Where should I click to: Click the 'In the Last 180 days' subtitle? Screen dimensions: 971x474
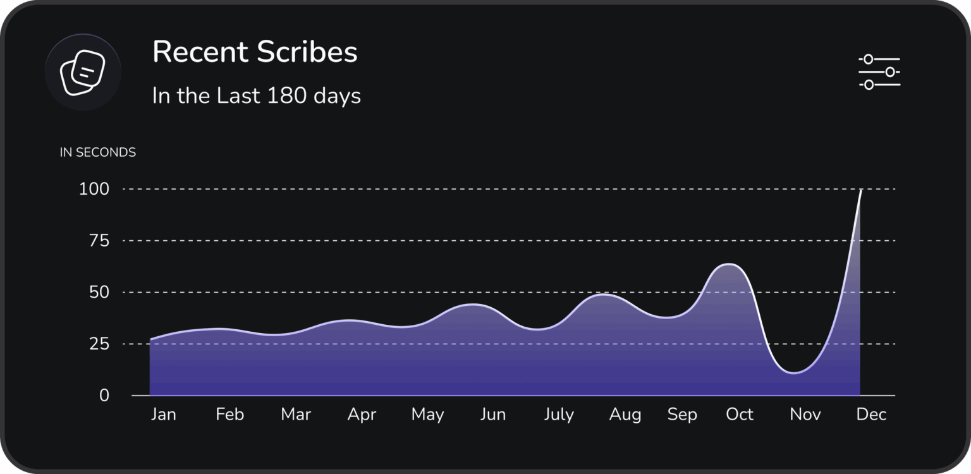256,96
